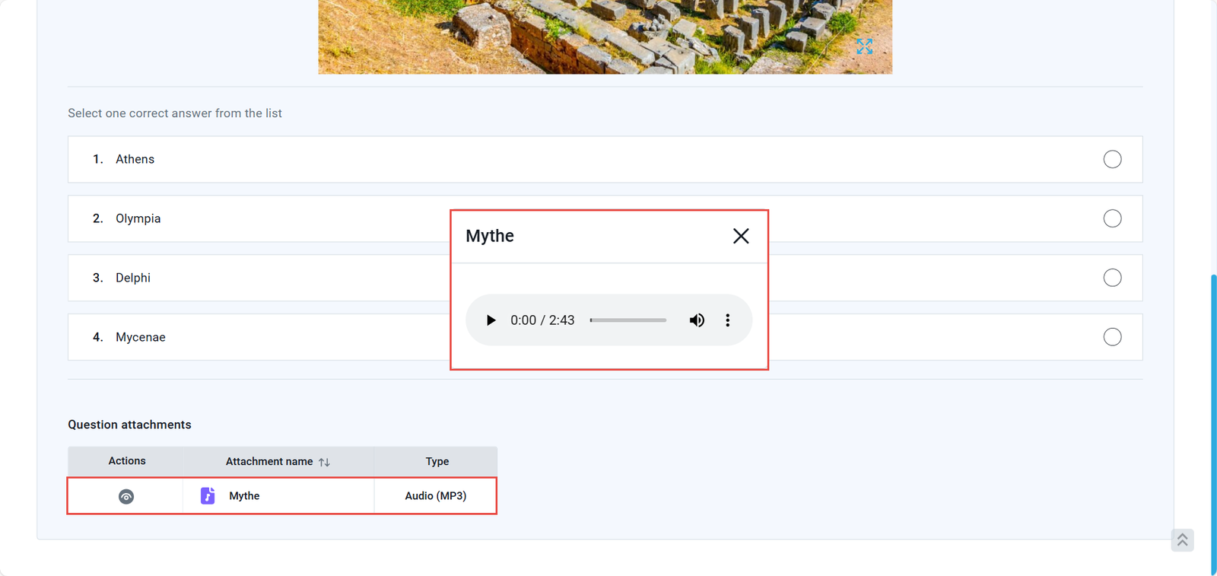Click the page vertical scrollbar
1217x576 pixels.
[1213, 425]
